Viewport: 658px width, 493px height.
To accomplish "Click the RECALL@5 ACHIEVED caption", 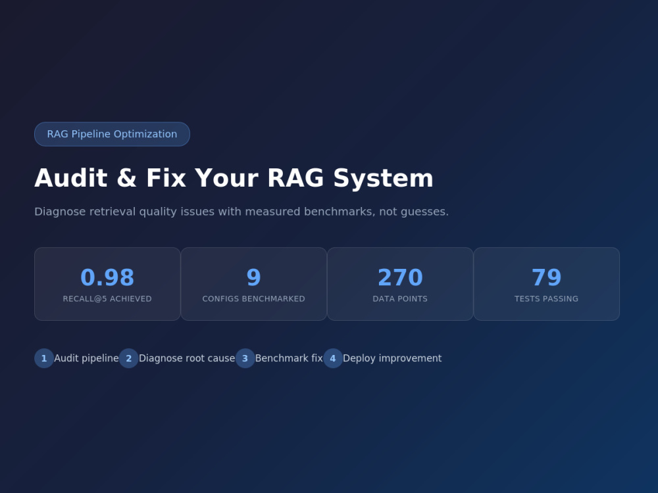I will pyautogui.click(x=107, y=299).
